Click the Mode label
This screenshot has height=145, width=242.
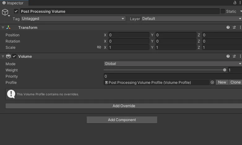[x=11, y=64]
